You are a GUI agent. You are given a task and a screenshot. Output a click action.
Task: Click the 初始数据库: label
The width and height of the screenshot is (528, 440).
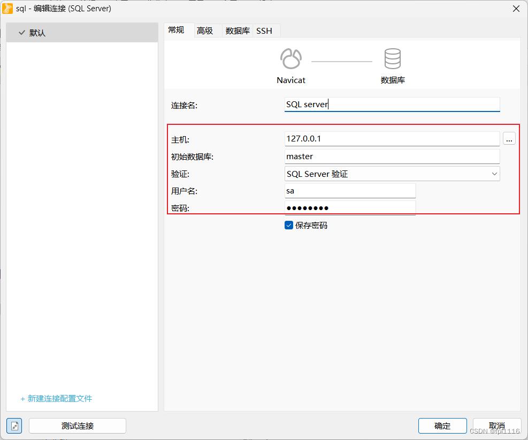coord(192,157)
